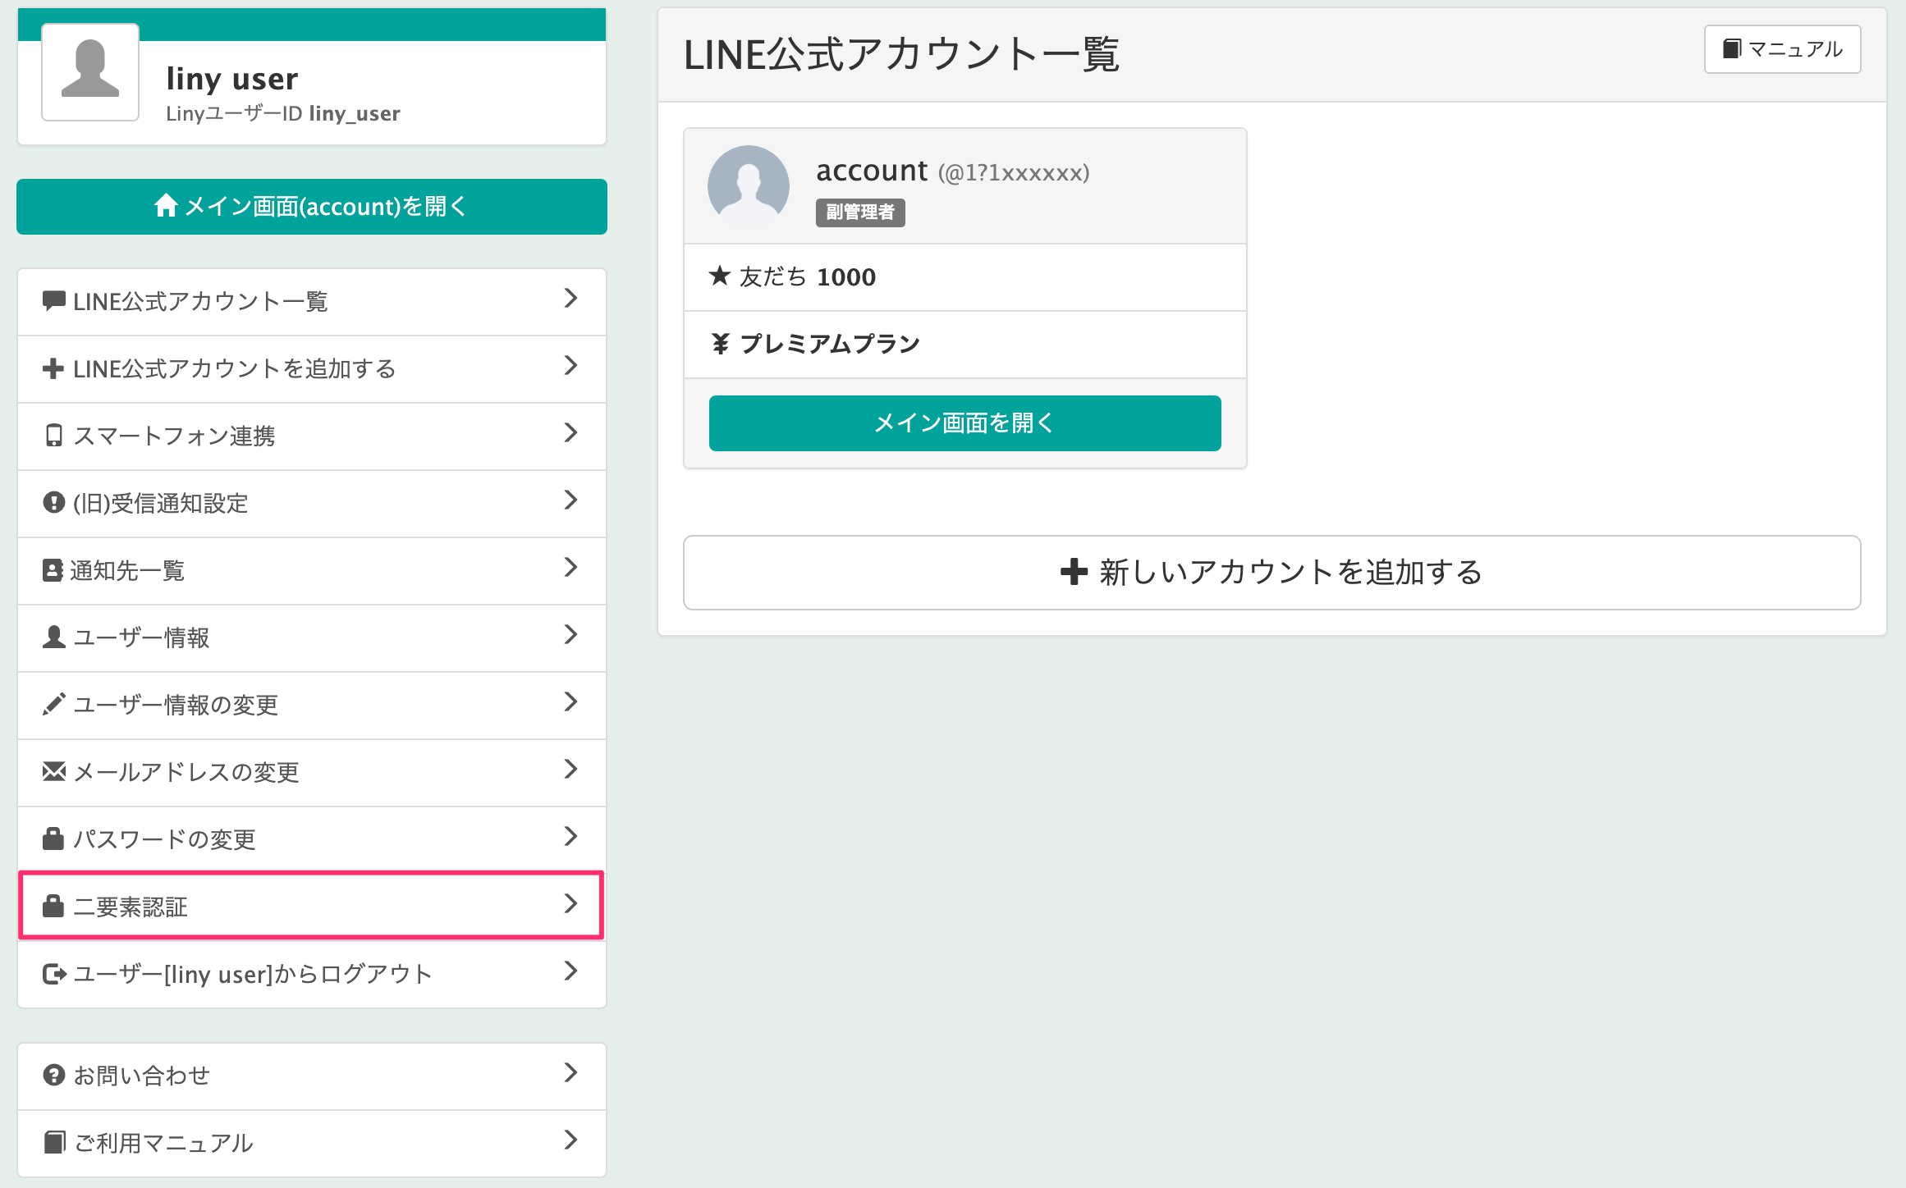Click the account profile avatar thumbnail

(749, 185)
